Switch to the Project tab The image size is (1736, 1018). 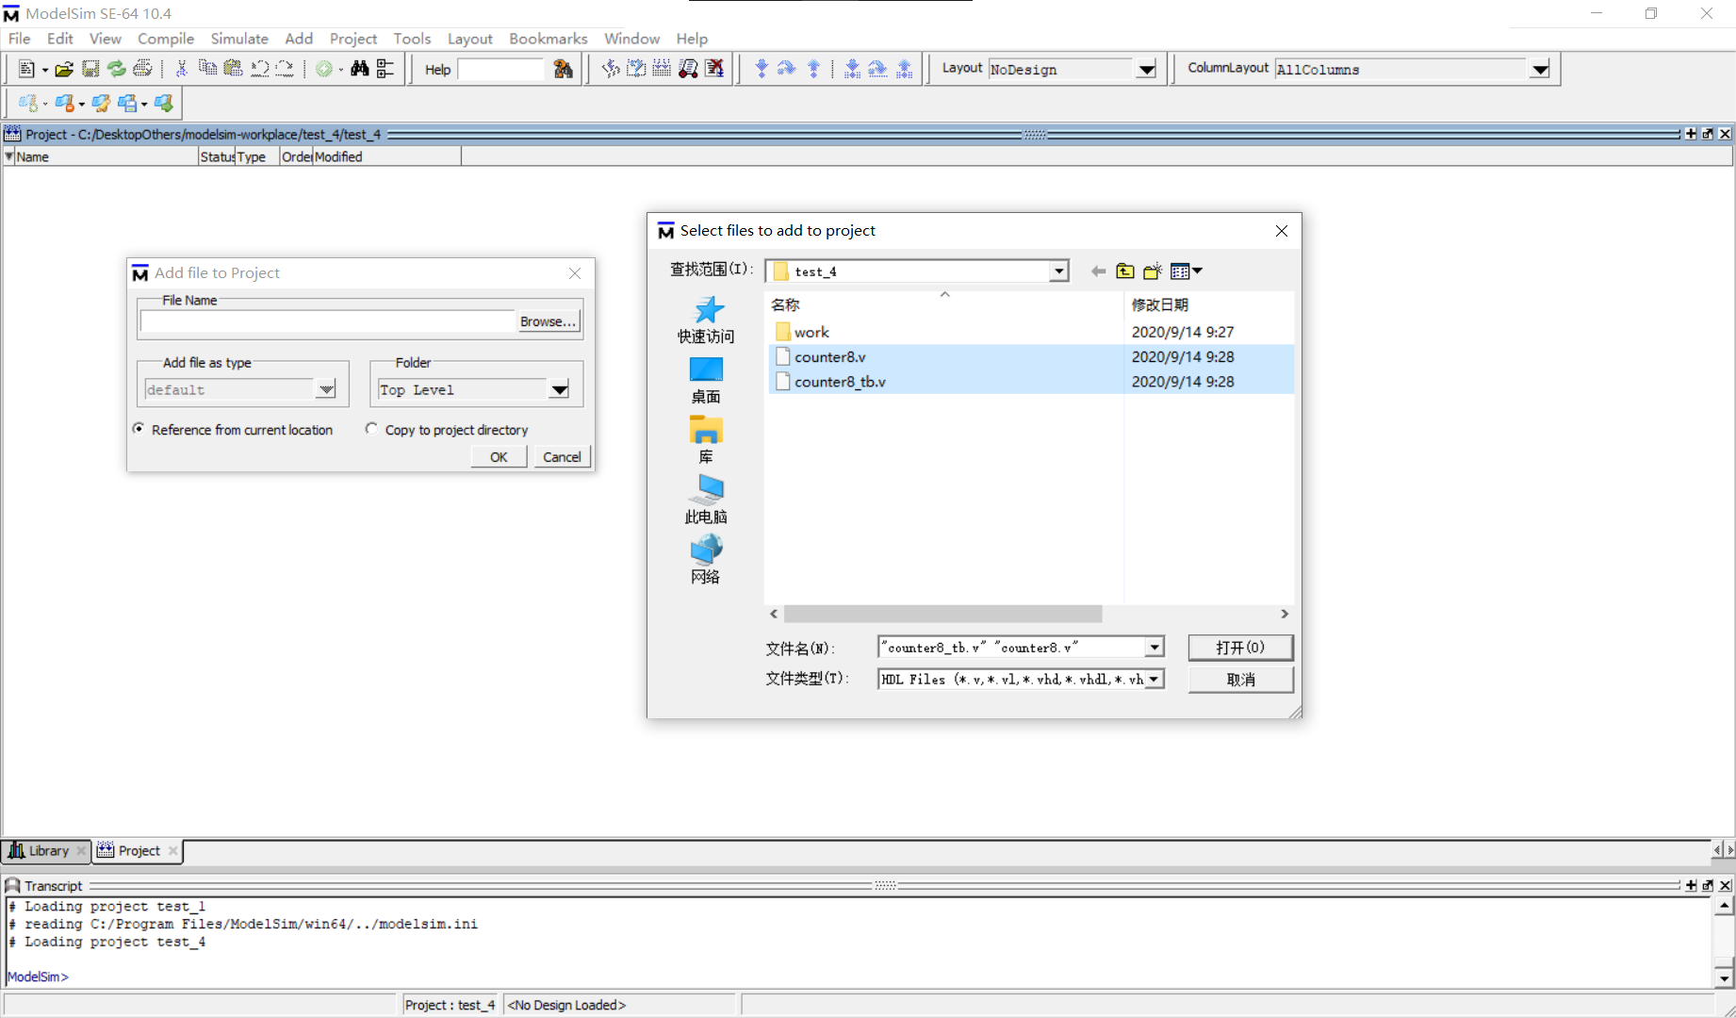(x=139, y=850)
